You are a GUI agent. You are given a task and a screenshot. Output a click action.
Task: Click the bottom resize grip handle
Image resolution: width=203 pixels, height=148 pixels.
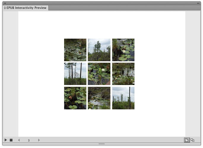101,144
